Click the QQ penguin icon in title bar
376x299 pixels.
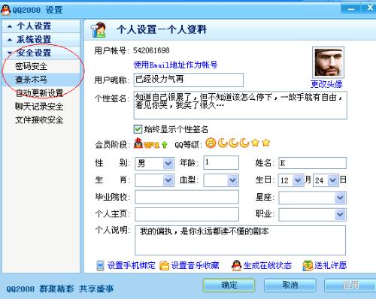[x=6, y=10]
